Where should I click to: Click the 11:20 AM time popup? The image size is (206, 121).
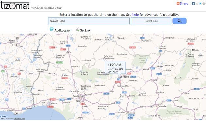(x=115, y=68)
